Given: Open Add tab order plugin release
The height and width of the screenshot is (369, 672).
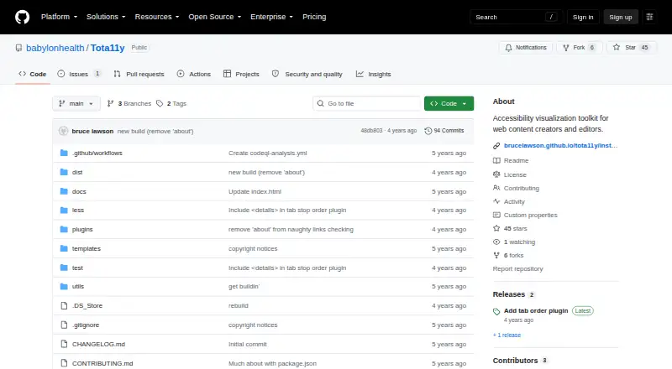Looking at the screenshot, I should 536,311.
